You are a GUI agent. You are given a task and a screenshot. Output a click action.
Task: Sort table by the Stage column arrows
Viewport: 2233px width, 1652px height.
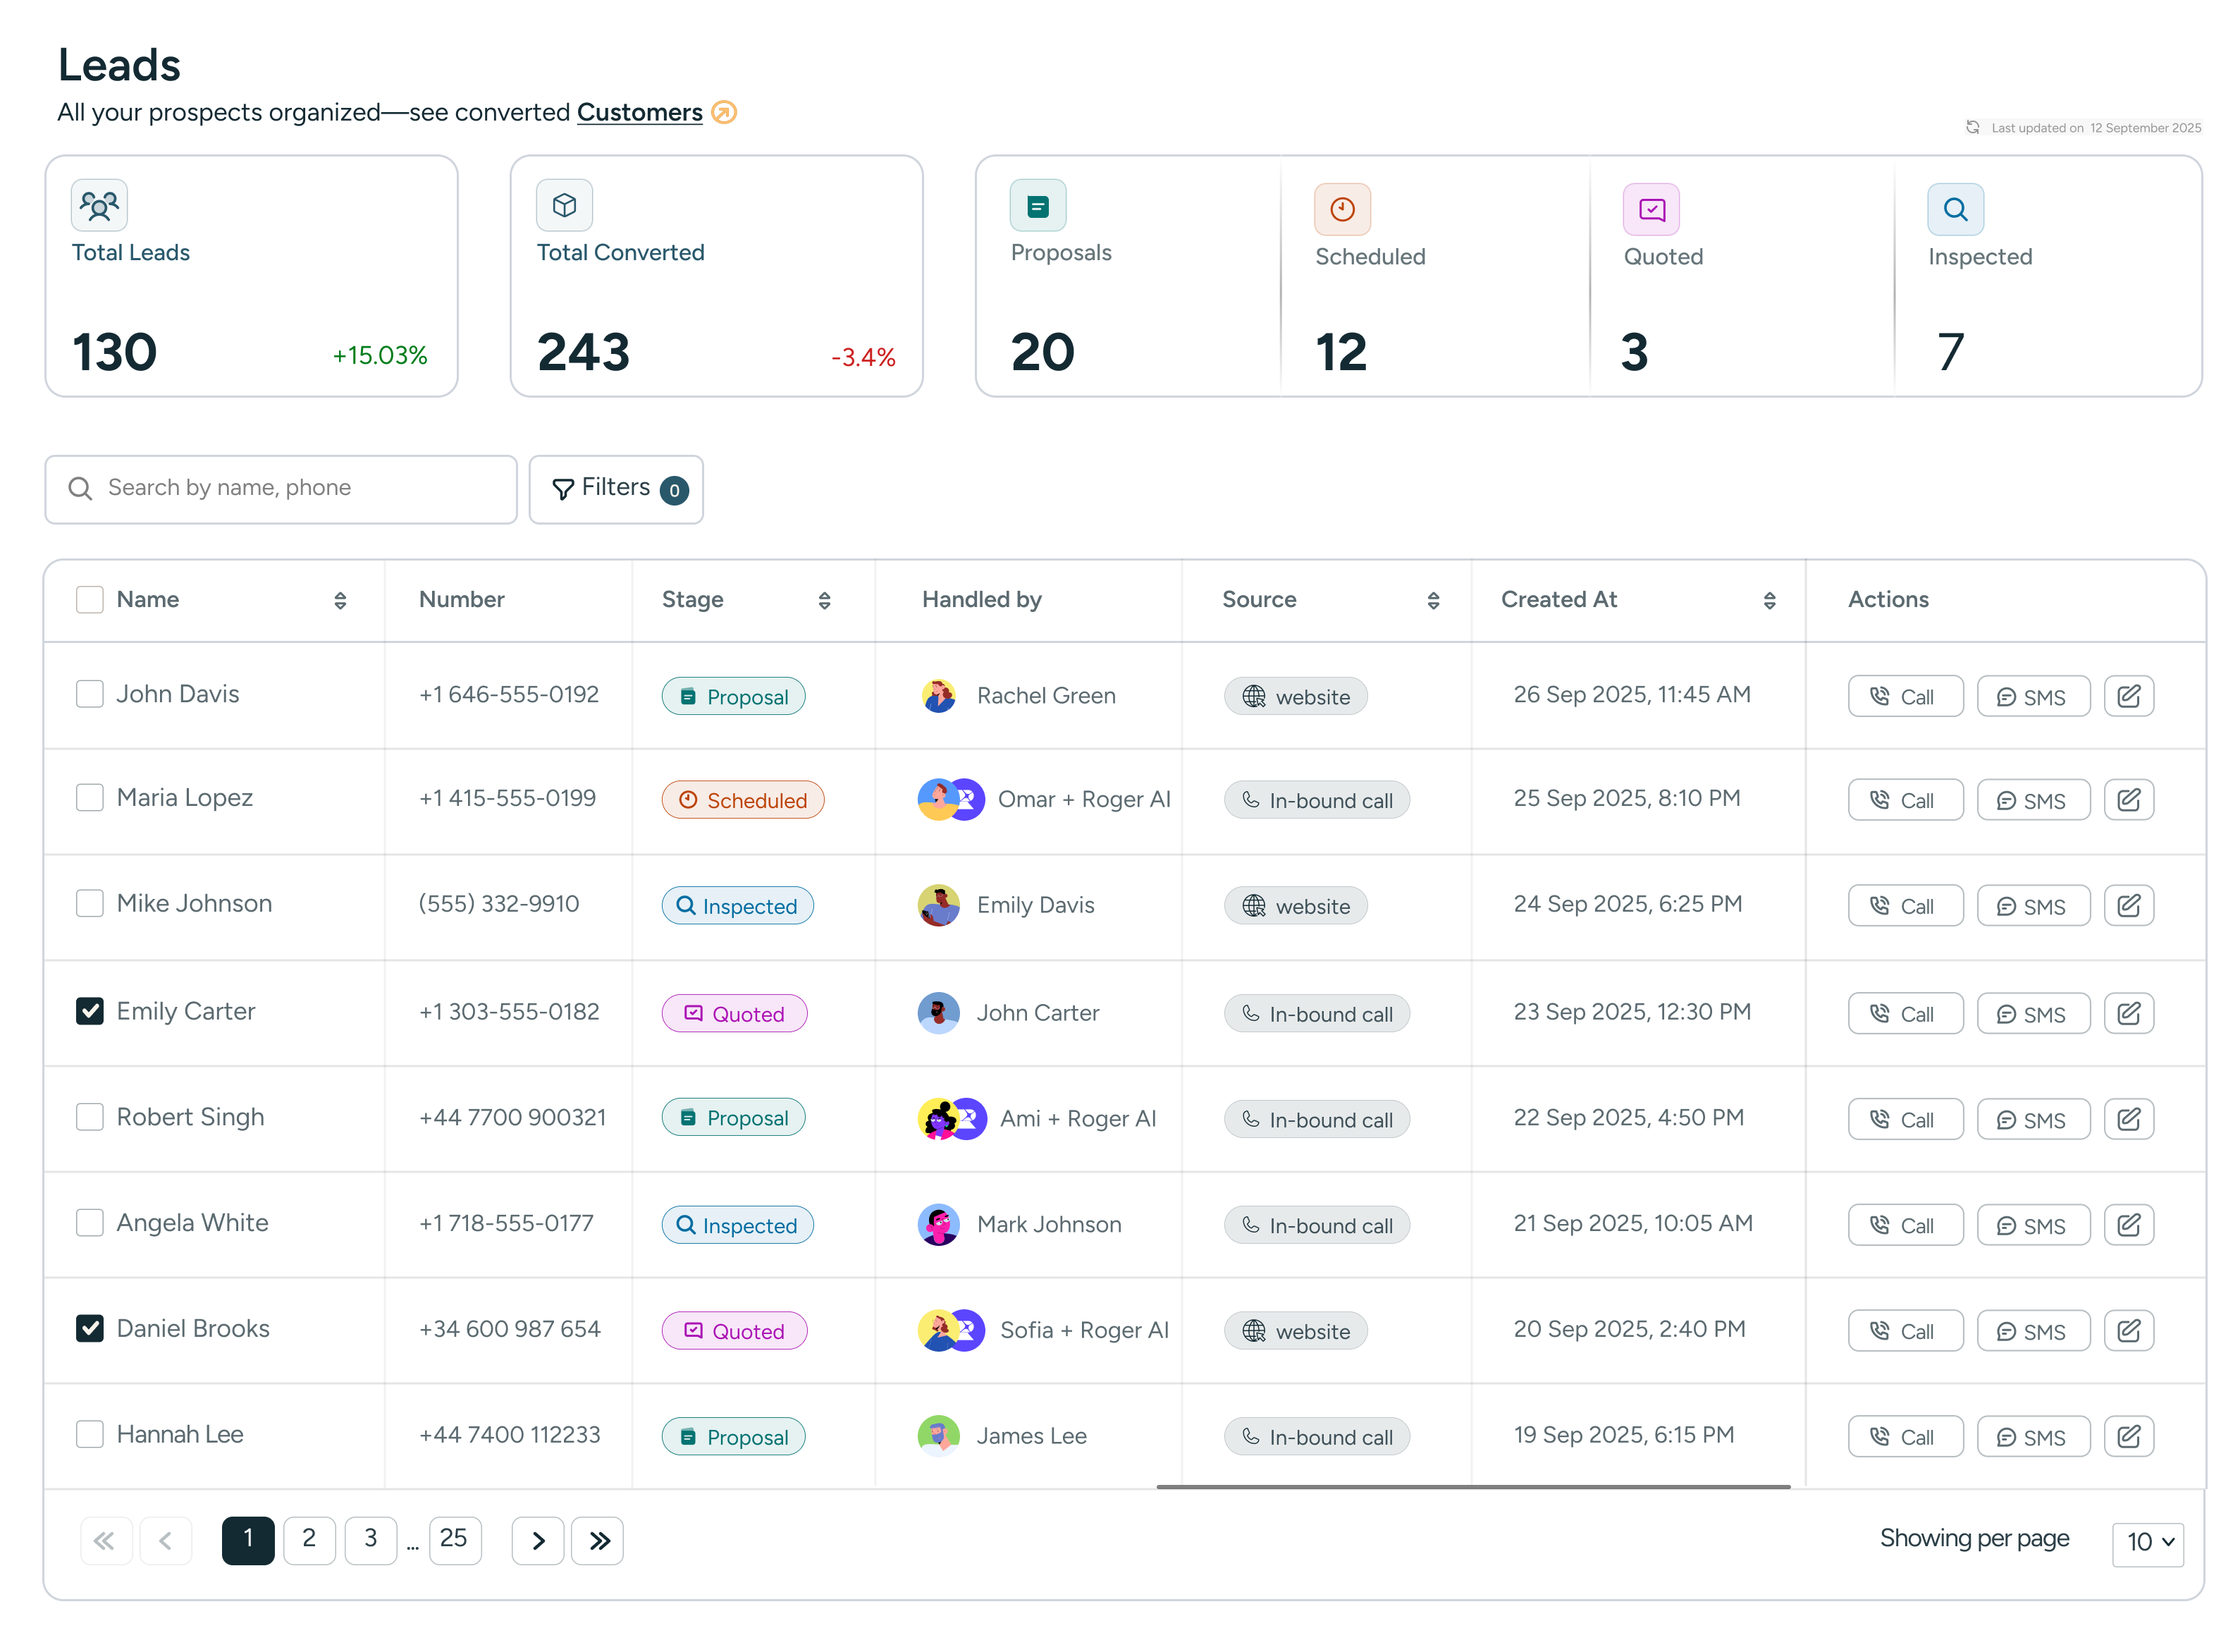pyautogui.click(x=825, y=600)
